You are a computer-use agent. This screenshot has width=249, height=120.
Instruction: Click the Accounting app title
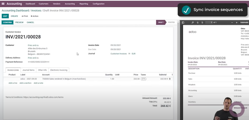14,4
